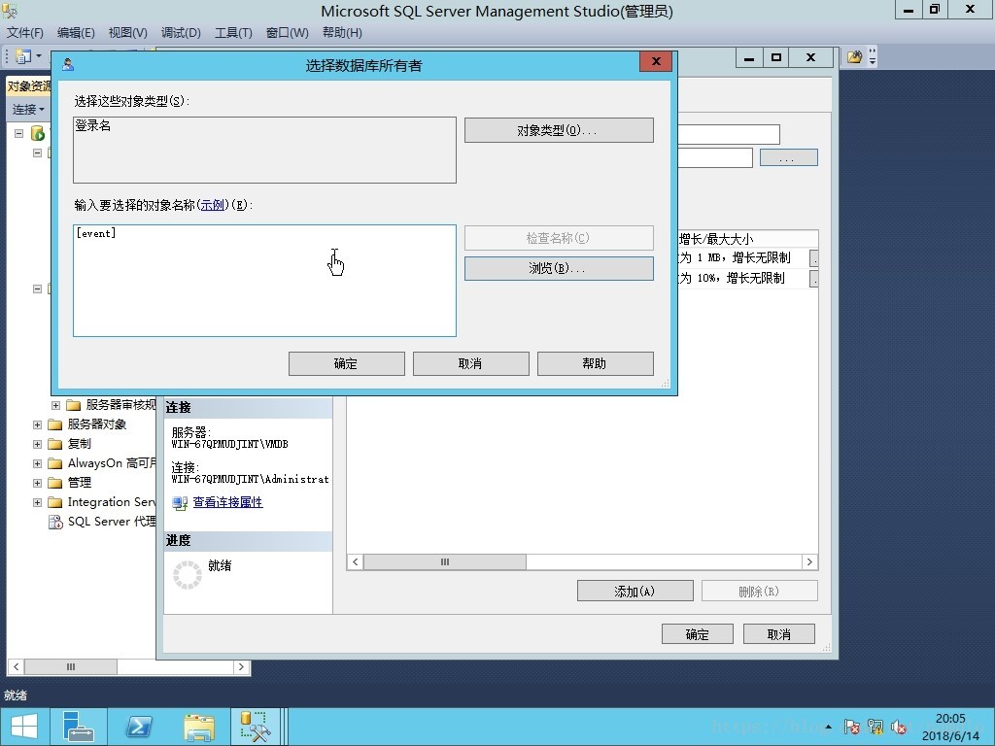Open Server Manager from the taskbar
Viewport: 995px width, 746px height.
click(79, 727)
